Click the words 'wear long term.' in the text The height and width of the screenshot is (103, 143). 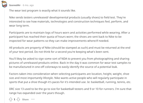[19, 26]
